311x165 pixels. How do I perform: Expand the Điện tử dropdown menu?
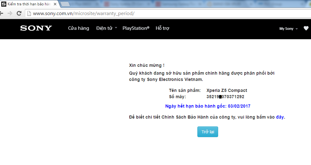coord(106,28)
